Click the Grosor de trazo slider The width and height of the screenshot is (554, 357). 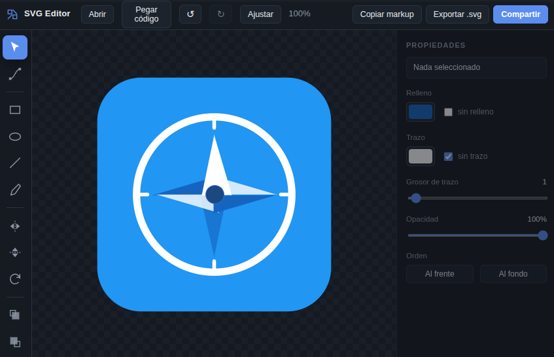pos(477,198)
